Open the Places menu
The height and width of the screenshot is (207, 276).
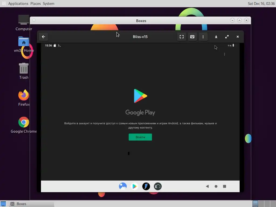(36, 4)
